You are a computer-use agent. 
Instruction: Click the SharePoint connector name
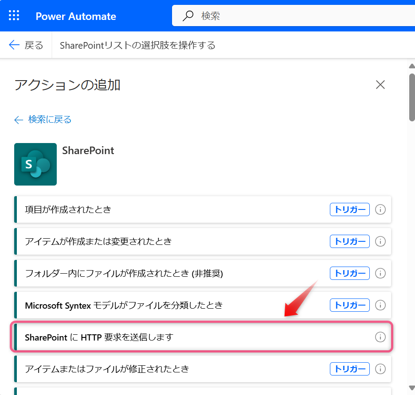click(x=88, y=151)
